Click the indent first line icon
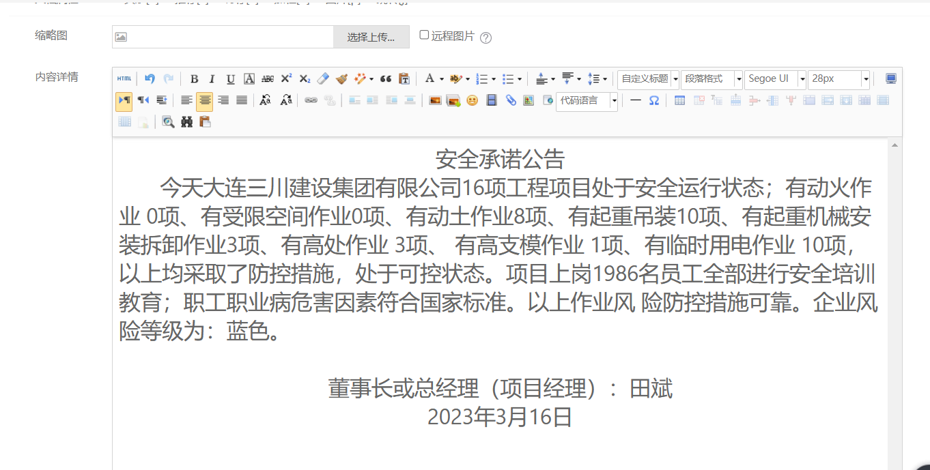Viewport: 930px width, 470px height. click(x=162, y=100)
